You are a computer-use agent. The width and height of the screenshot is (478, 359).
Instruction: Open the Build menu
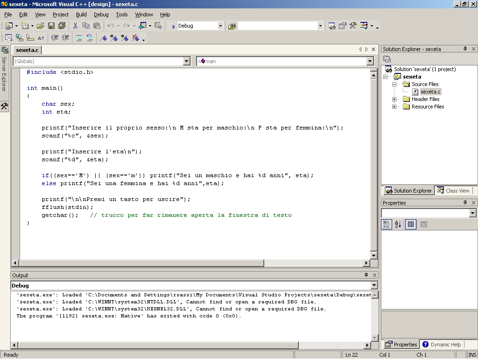[x=81, y=14]
